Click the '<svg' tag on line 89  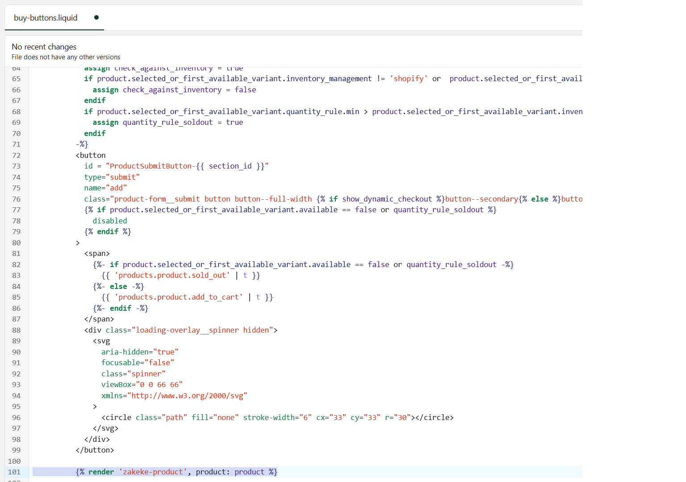101,341
